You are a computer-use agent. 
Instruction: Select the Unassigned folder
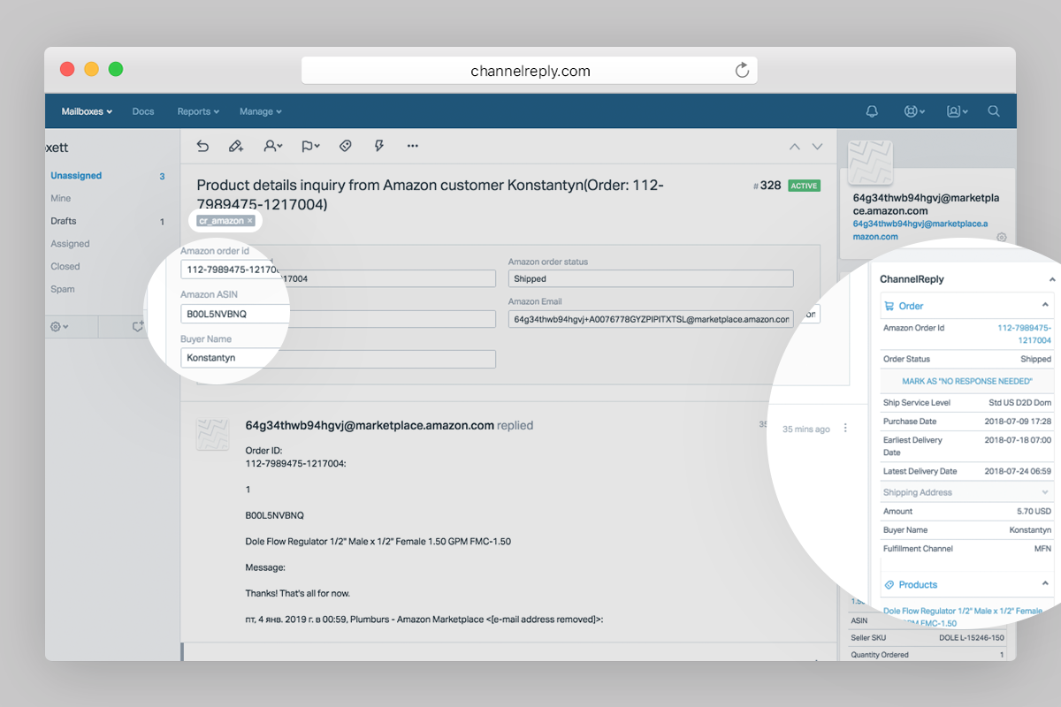pyautogui.click(x=76, y=176)
